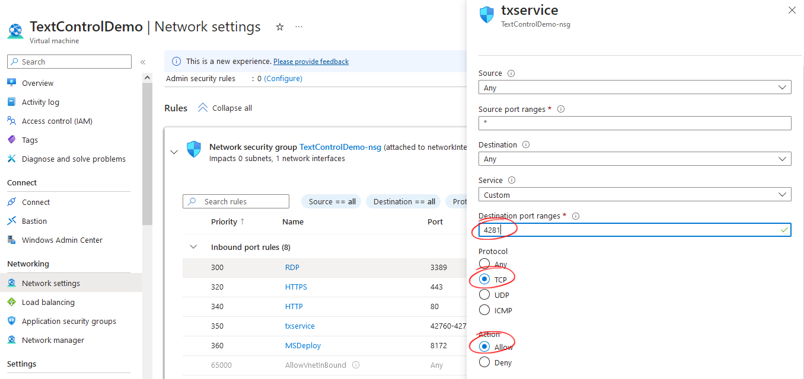Click the Activity log icon
The height and width of the screenshot is (379, 804).
tap(12, 102)
